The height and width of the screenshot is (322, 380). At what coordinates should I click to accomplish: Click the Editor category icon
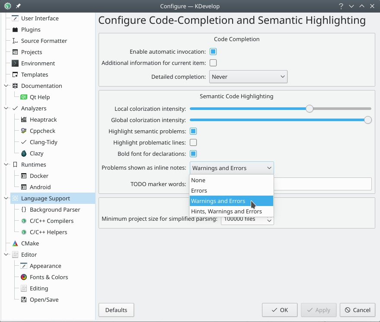(x=15, y=254)
